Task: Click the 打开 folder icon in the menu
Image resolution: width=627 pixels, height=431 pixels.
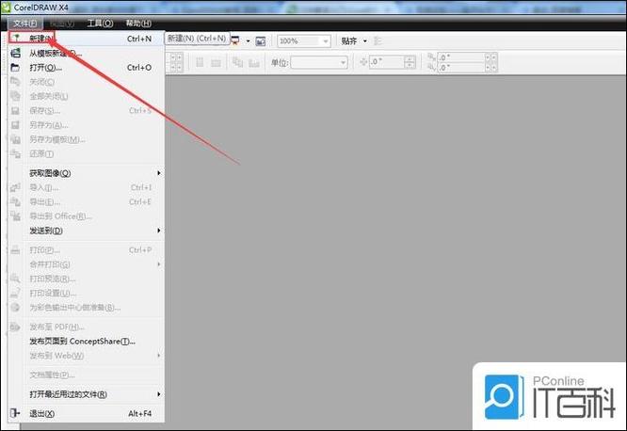Action: (x=15, y=67)
